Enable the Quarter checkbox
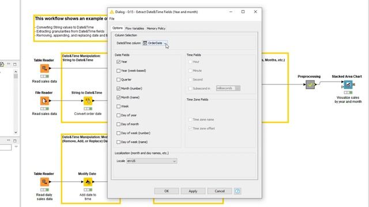Screen dimensions: 369x207 click(118, 79)
